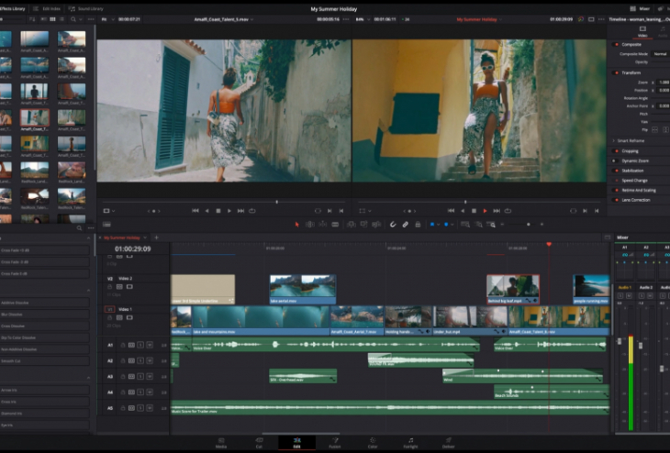Open the Color page icon
The image size is (670, 453).
(x=373, y=442)
